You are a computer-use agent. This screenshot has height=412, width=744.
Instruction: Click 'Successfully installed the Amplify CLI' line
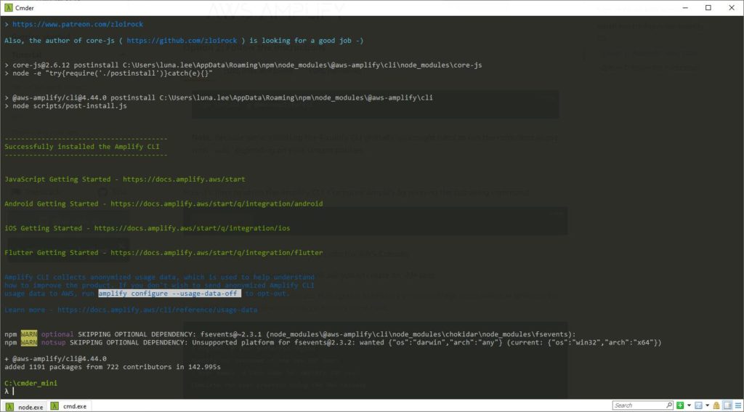point(82,147)
